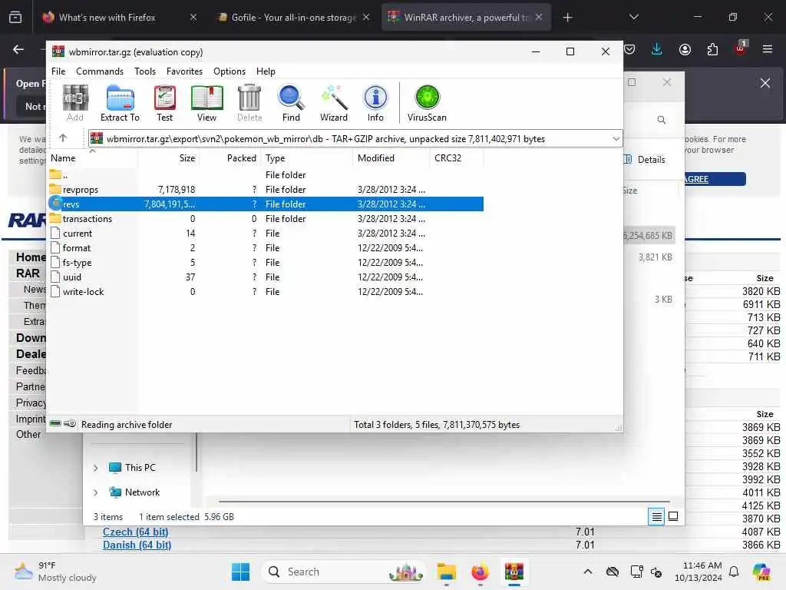Screen dimensions: 786x590
Task: Open Danish (64 bit) download link
Action: tap(137, 545)
